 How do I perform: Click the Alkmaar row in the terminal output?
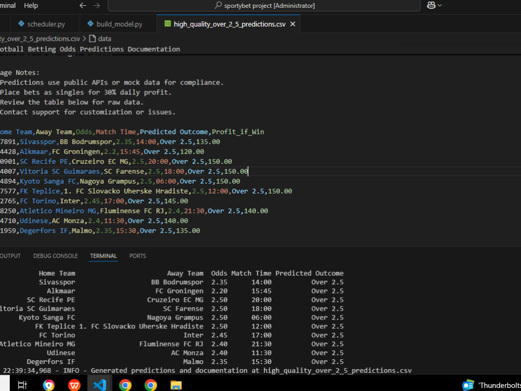(x=195, y=291)
